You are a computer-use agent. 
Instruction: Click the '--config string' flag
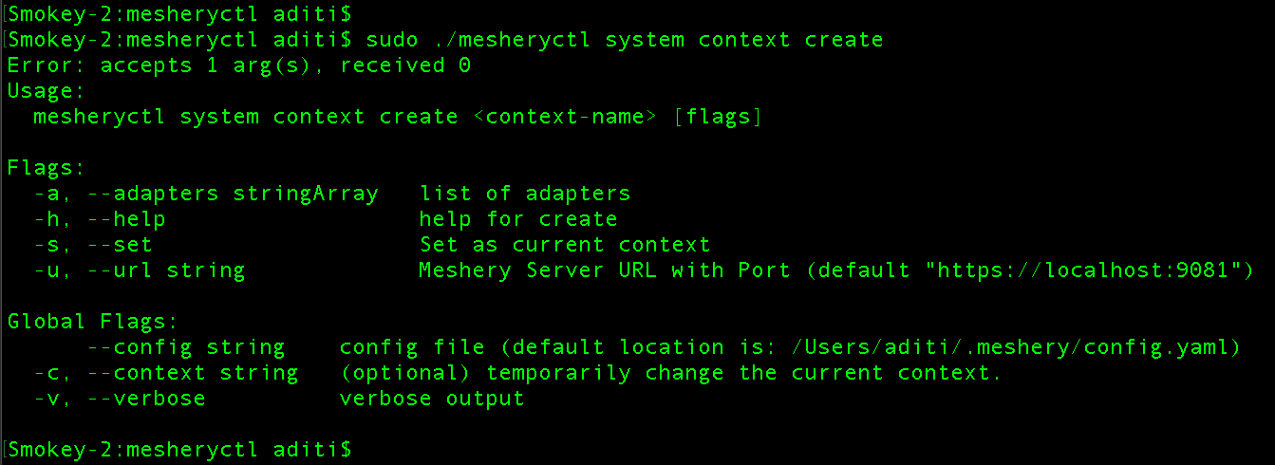pyautogui.click(x=185, y=347)
